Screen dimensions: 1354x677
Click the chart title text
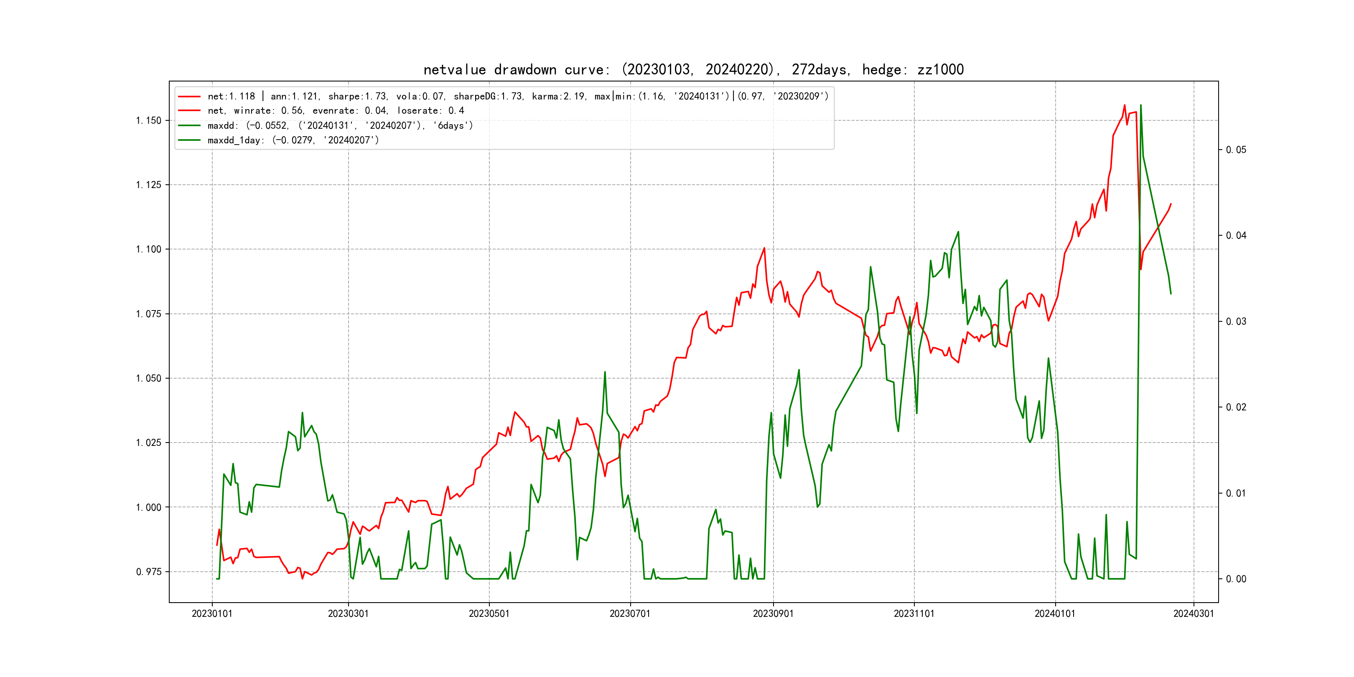click(693, 70)
